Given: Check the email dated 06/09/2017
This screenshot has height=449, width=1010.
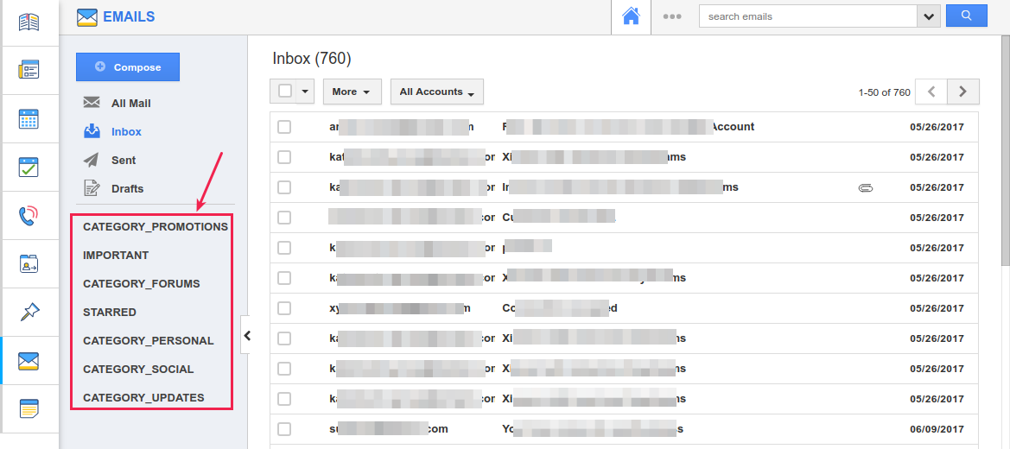Looking at the screenshot, I should (x=284, y=429).
